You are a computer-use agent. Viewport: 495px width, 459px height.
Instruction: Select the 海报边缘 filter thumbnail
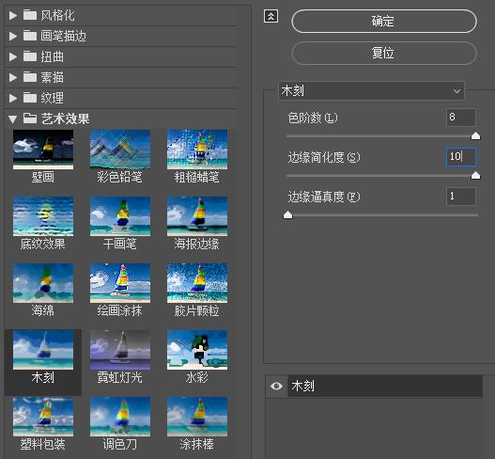(x=197, y=216)
